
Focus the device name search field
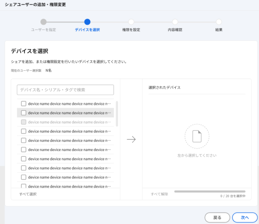(65, 90)
